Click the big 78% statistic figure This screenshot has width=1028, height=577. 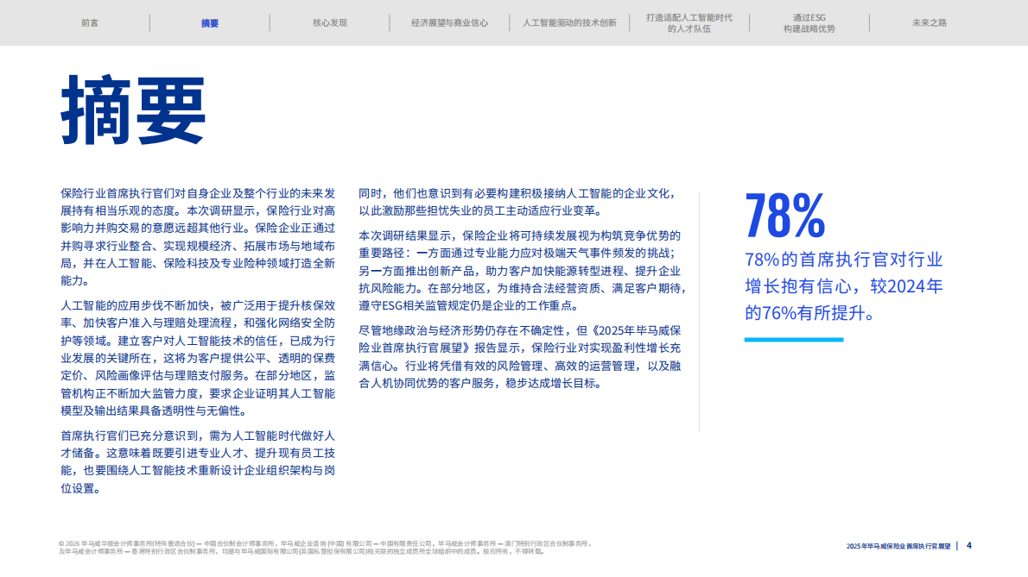(784, 216)
